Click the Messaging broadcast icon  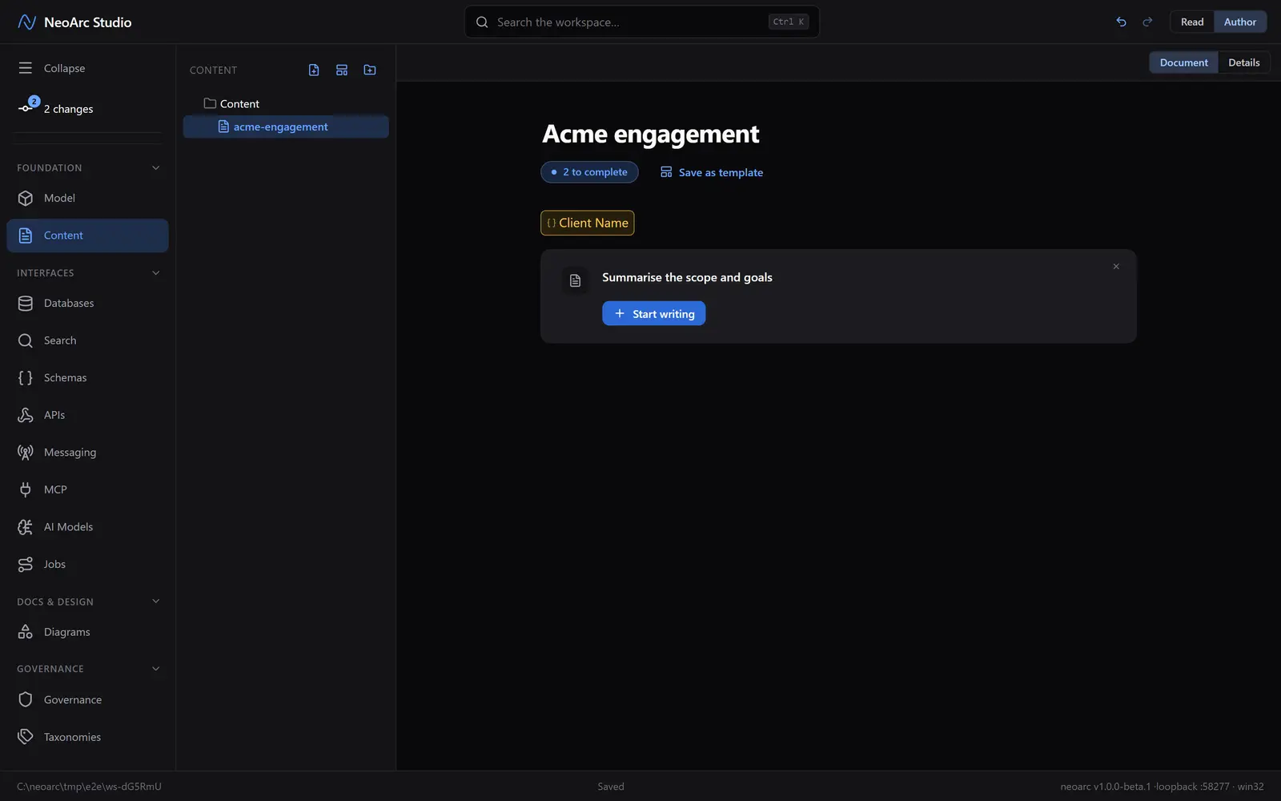click(x=26, y=452)
